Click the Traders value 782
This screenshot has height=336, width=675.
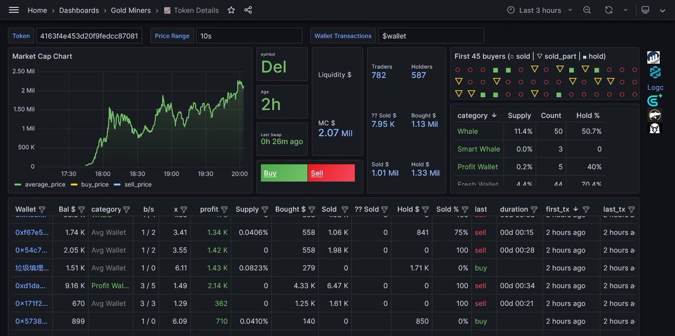(379, 75)
